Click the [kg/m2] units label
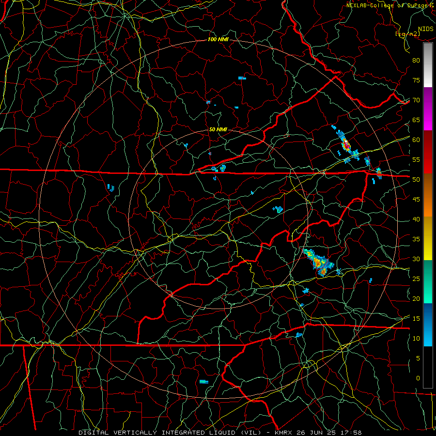Viewport: 436px width, 436px height. (x=407, y=34)
